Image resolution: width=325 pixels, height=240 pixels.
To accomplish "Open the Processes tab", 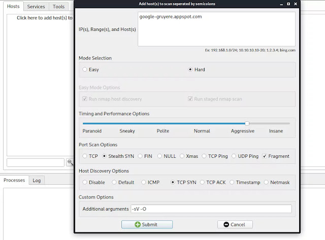I will coord(14,180).
